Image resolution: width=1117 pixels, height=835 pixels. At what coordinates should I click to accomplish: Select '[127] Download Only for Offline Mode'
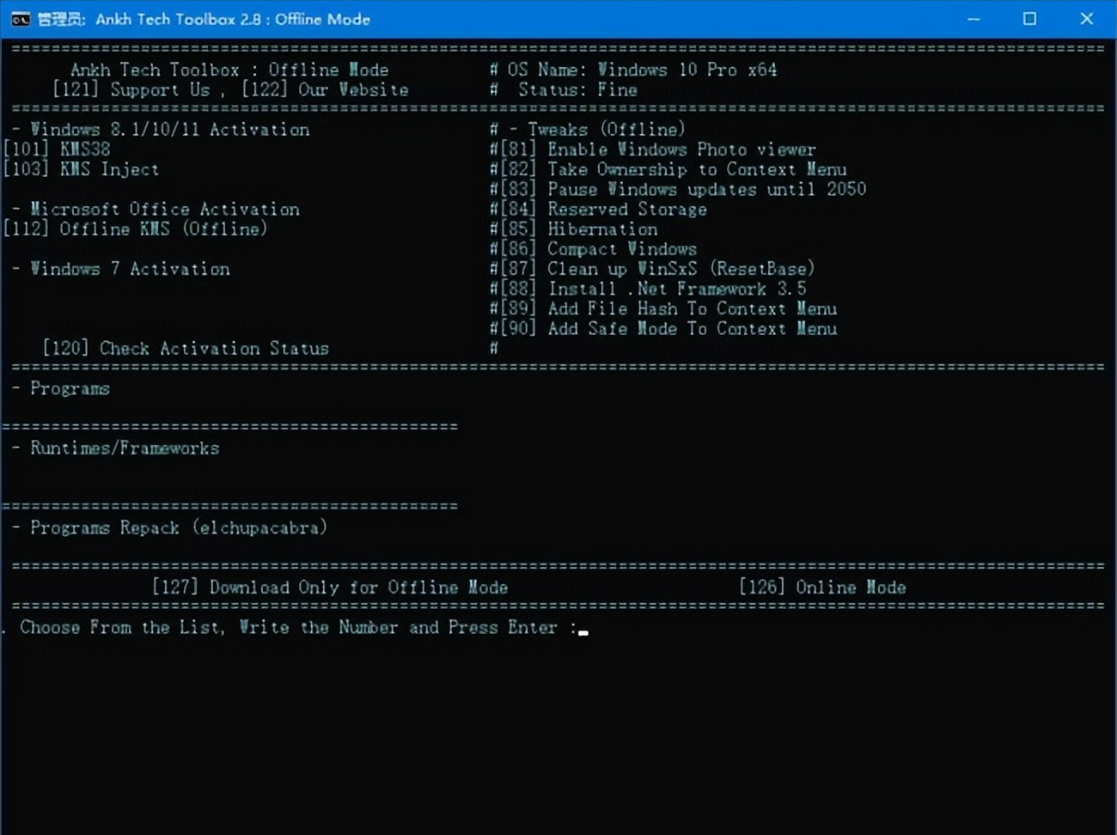tap(330, 587)
